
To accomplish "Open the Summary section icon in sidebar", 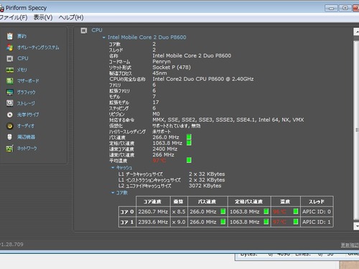I will 10,36.
